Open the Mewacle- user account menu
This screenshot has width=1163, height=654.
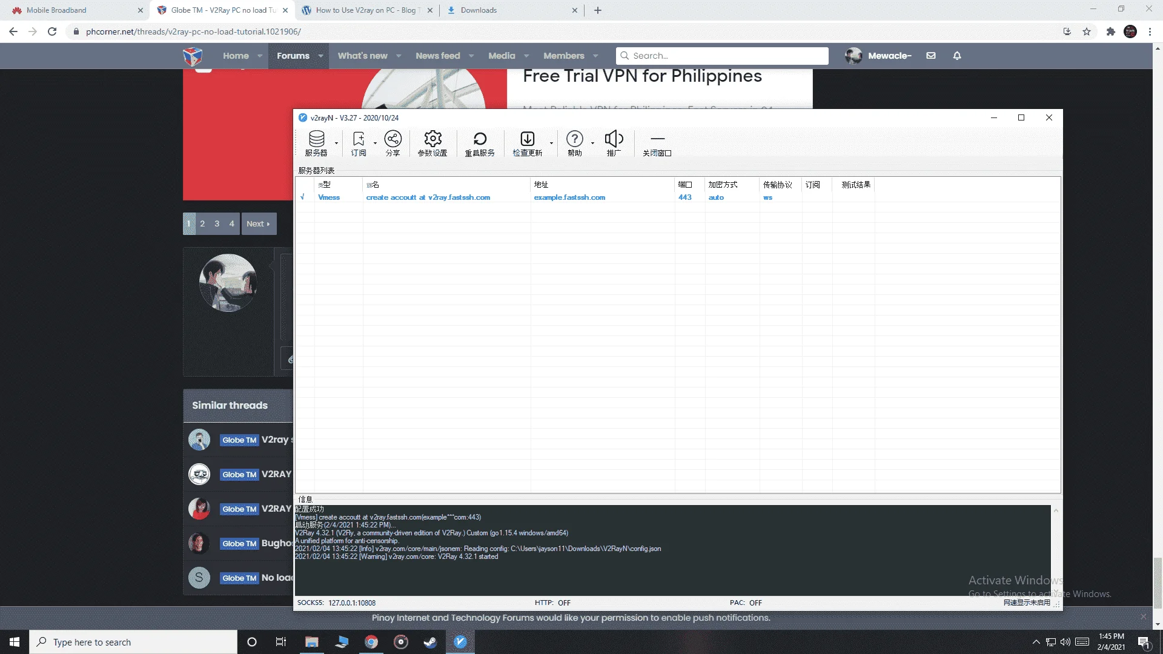coord(878,56)
